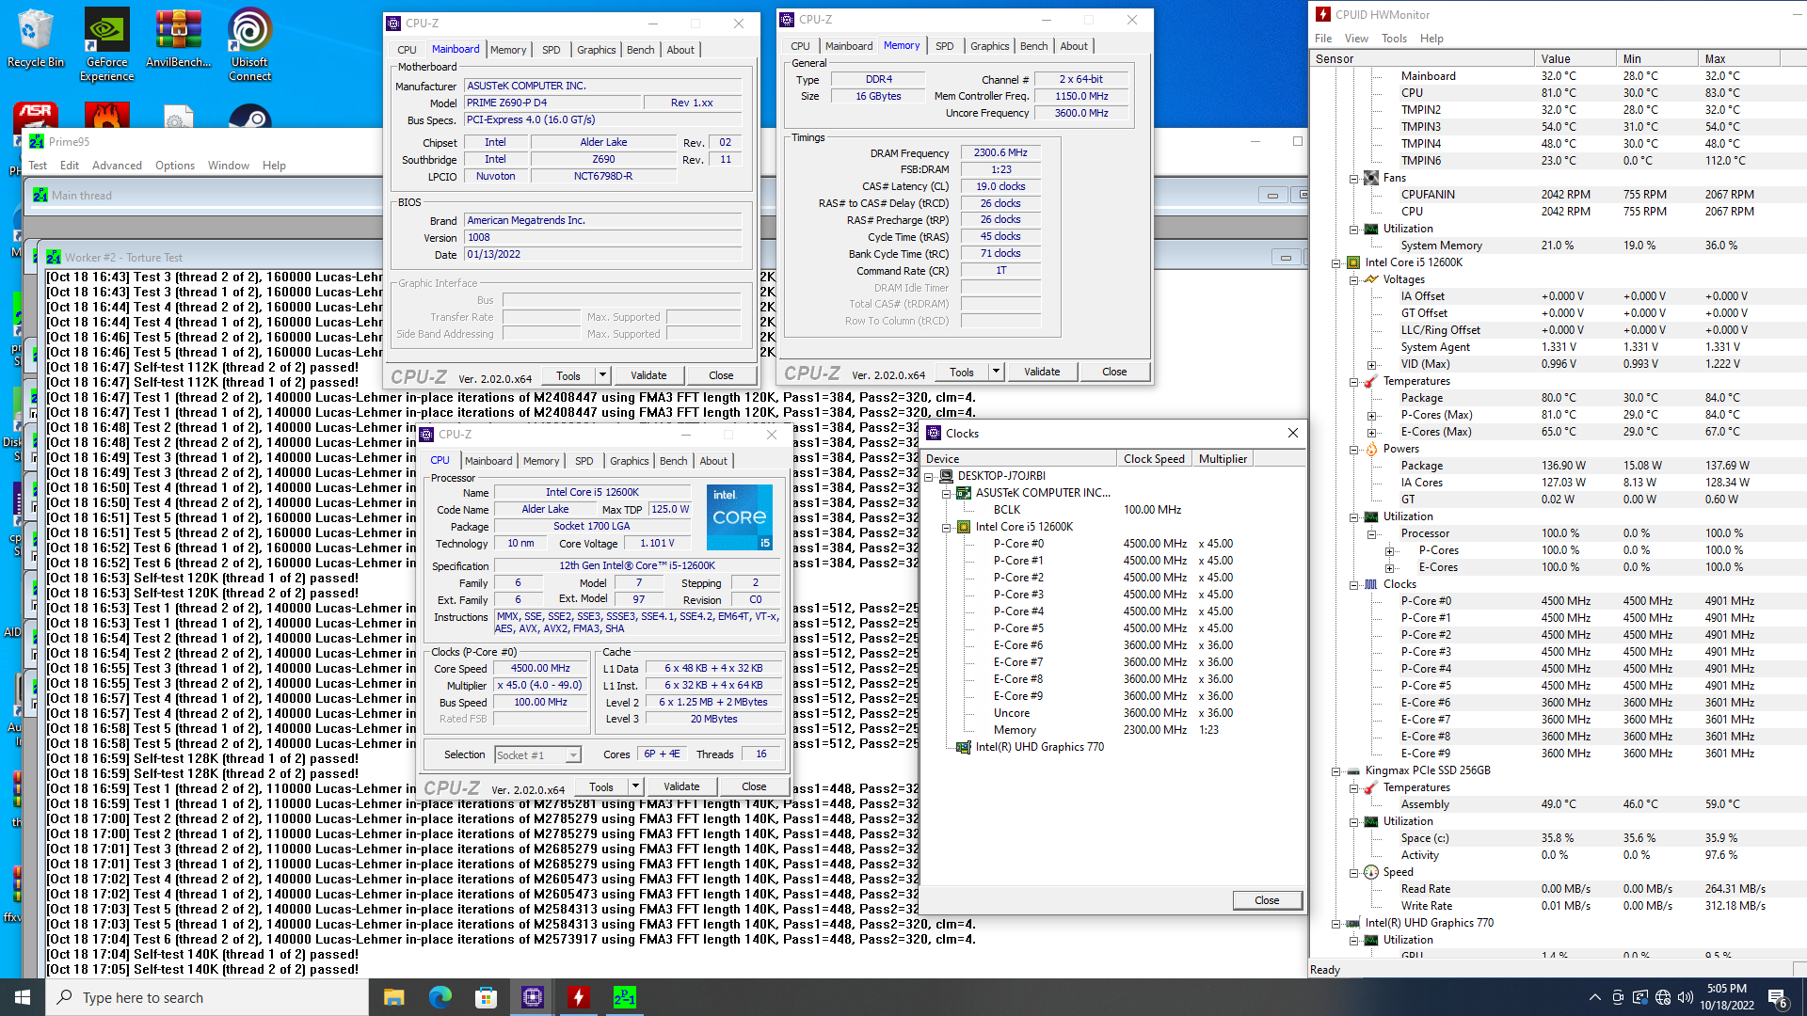
Task: Collapse Clocks node in HWMonitor
Action: click(1354, 584)
